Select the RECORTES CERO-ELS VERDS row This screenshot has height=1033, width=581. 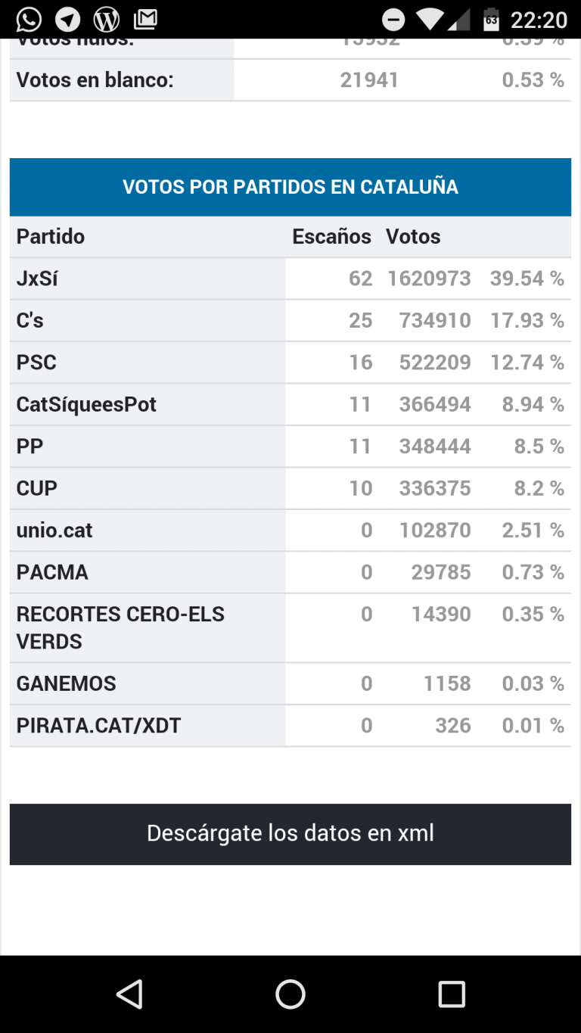pyautogui.click(x=290, y=628)
